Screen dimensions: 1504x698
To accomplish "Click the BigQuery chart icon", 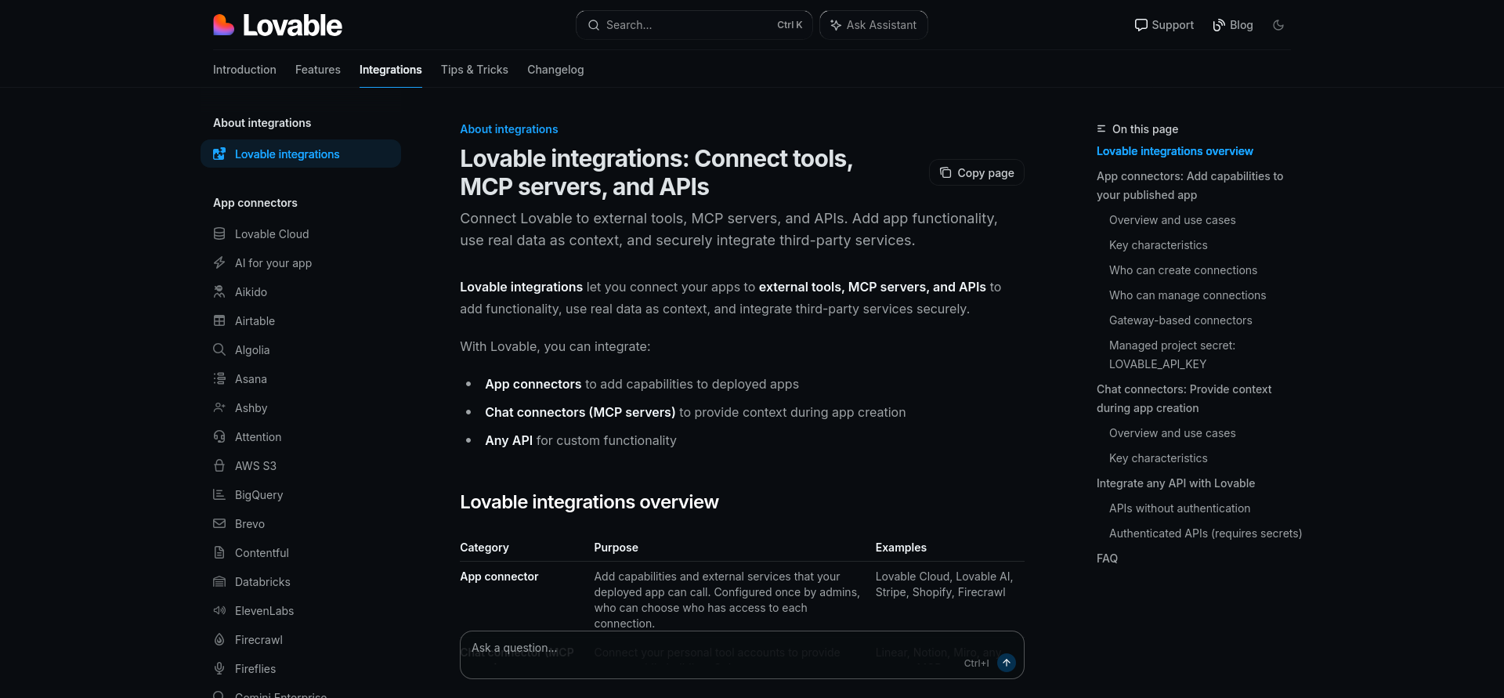I will pos(219,494).
